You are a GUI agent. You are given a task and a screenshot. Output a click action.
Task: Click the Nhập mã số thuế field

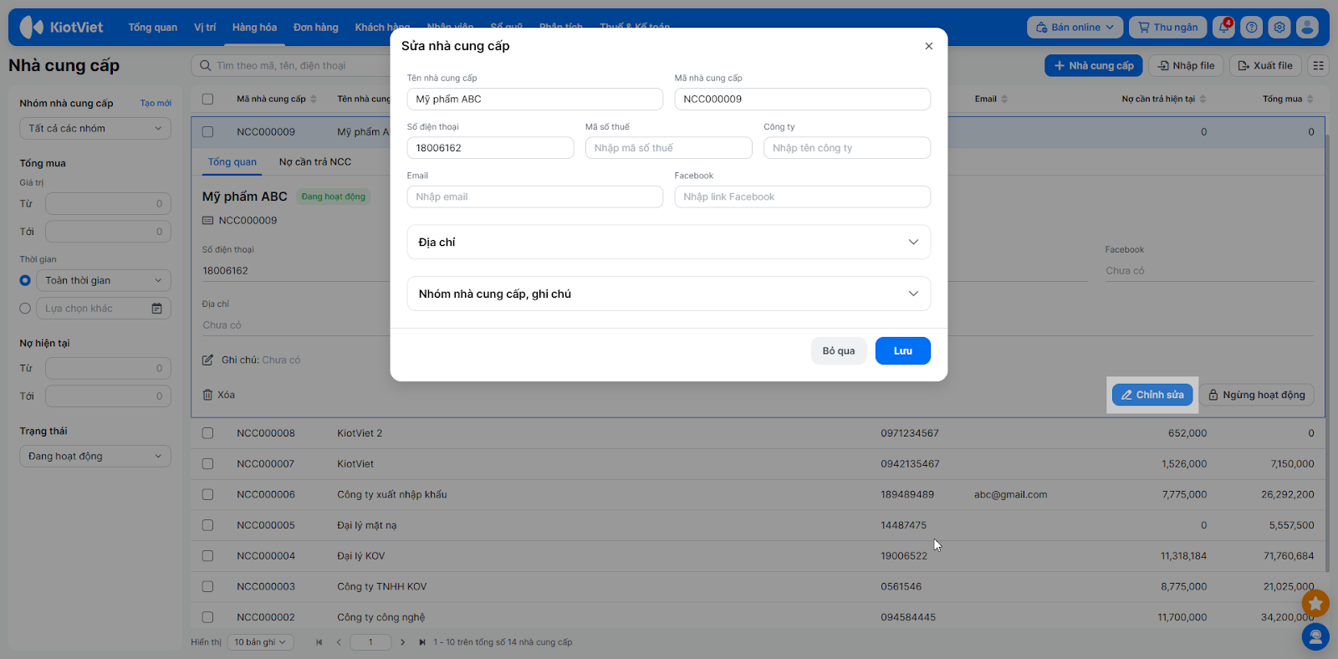pyautogui.click(x=669, y=148)
